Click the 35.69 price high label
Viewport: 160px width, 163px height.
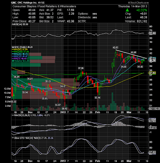30,79
